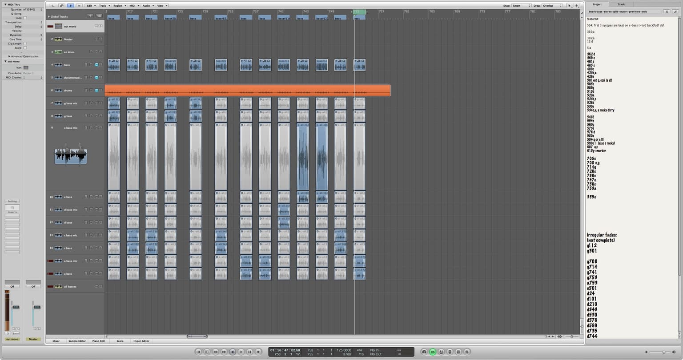Open the Drag Overlap dropdown
Image resolution: width=683 pixels, height=360 pixels.
click(552, 6)
